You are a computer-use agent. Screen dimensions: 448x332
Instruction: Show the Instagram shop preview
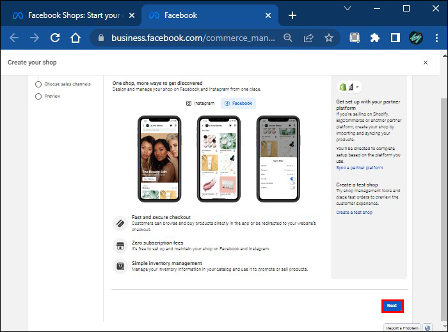[200, 103]
